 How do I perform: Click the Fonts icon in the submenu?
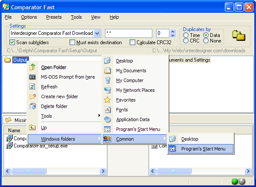108,110
